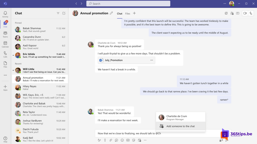
Task: Open Settings and more menu
Action: click(225, 4)
